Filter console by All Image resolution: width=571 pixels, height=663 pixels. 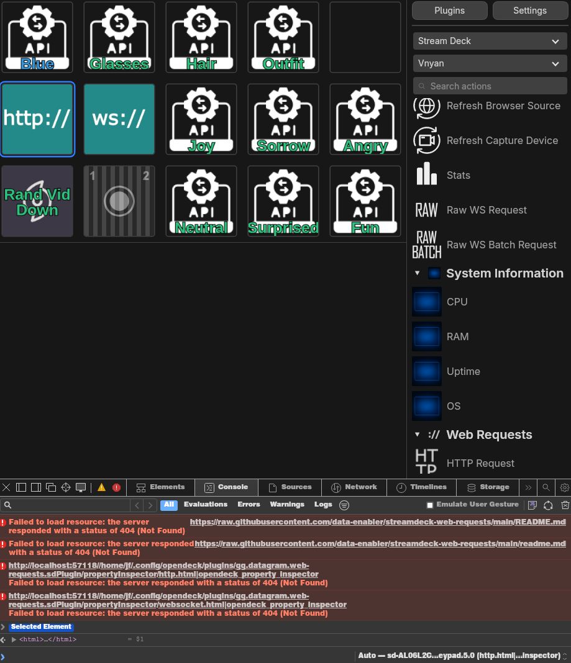tap(169, 505)
